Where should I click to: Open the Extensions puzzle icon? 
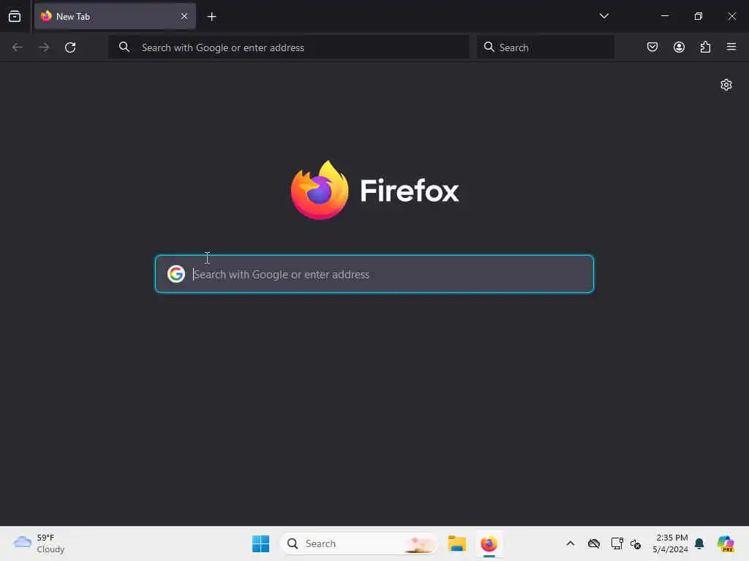point(705,47)
